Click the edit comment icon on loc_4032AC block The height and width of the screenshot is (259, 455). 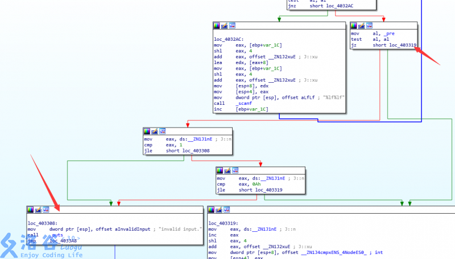224,26
